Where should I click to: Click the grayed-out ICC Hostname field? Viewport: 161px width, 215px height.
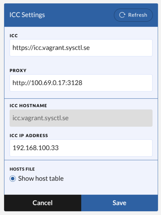(x=81, y=118)
